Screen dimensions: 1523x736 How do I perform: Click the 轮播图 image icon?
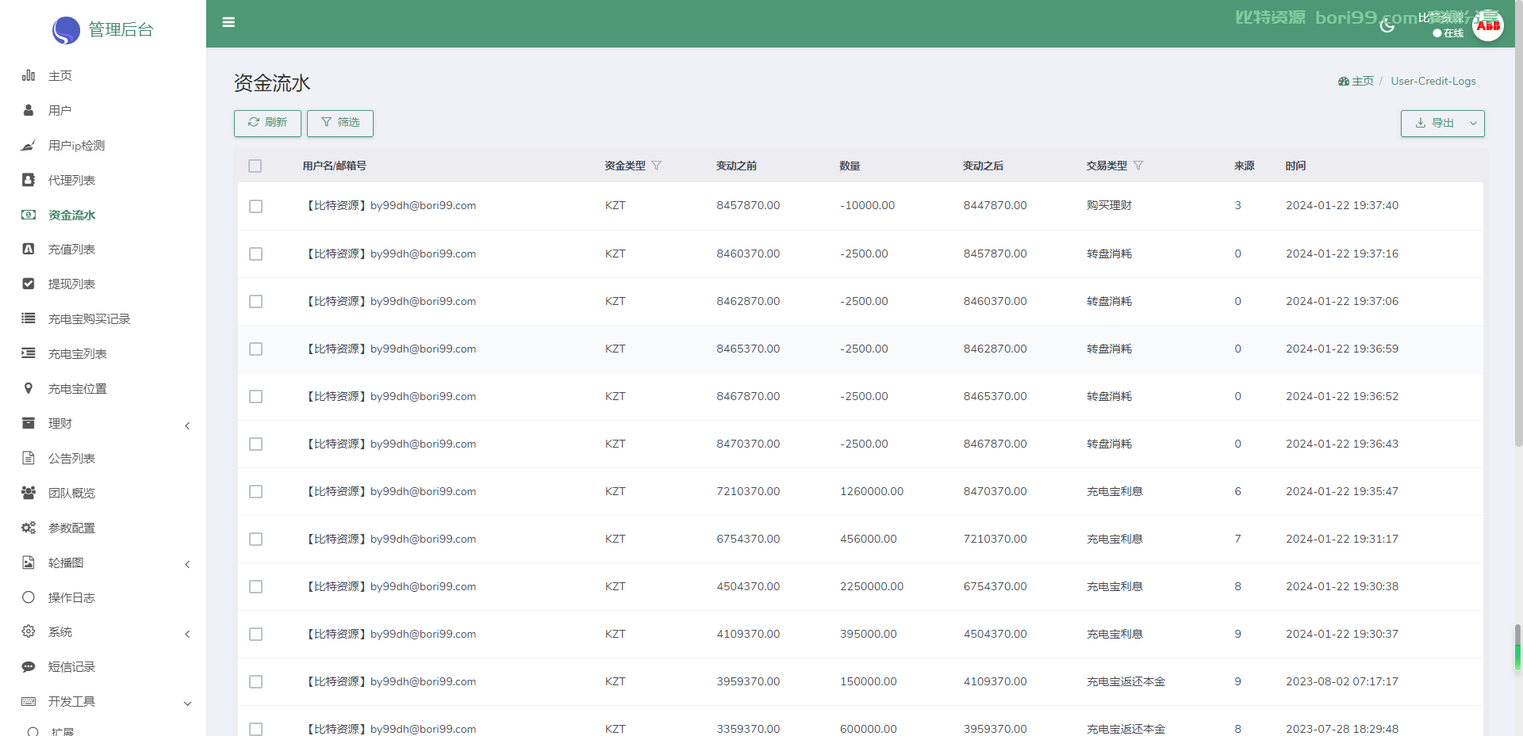pos(29,562)
